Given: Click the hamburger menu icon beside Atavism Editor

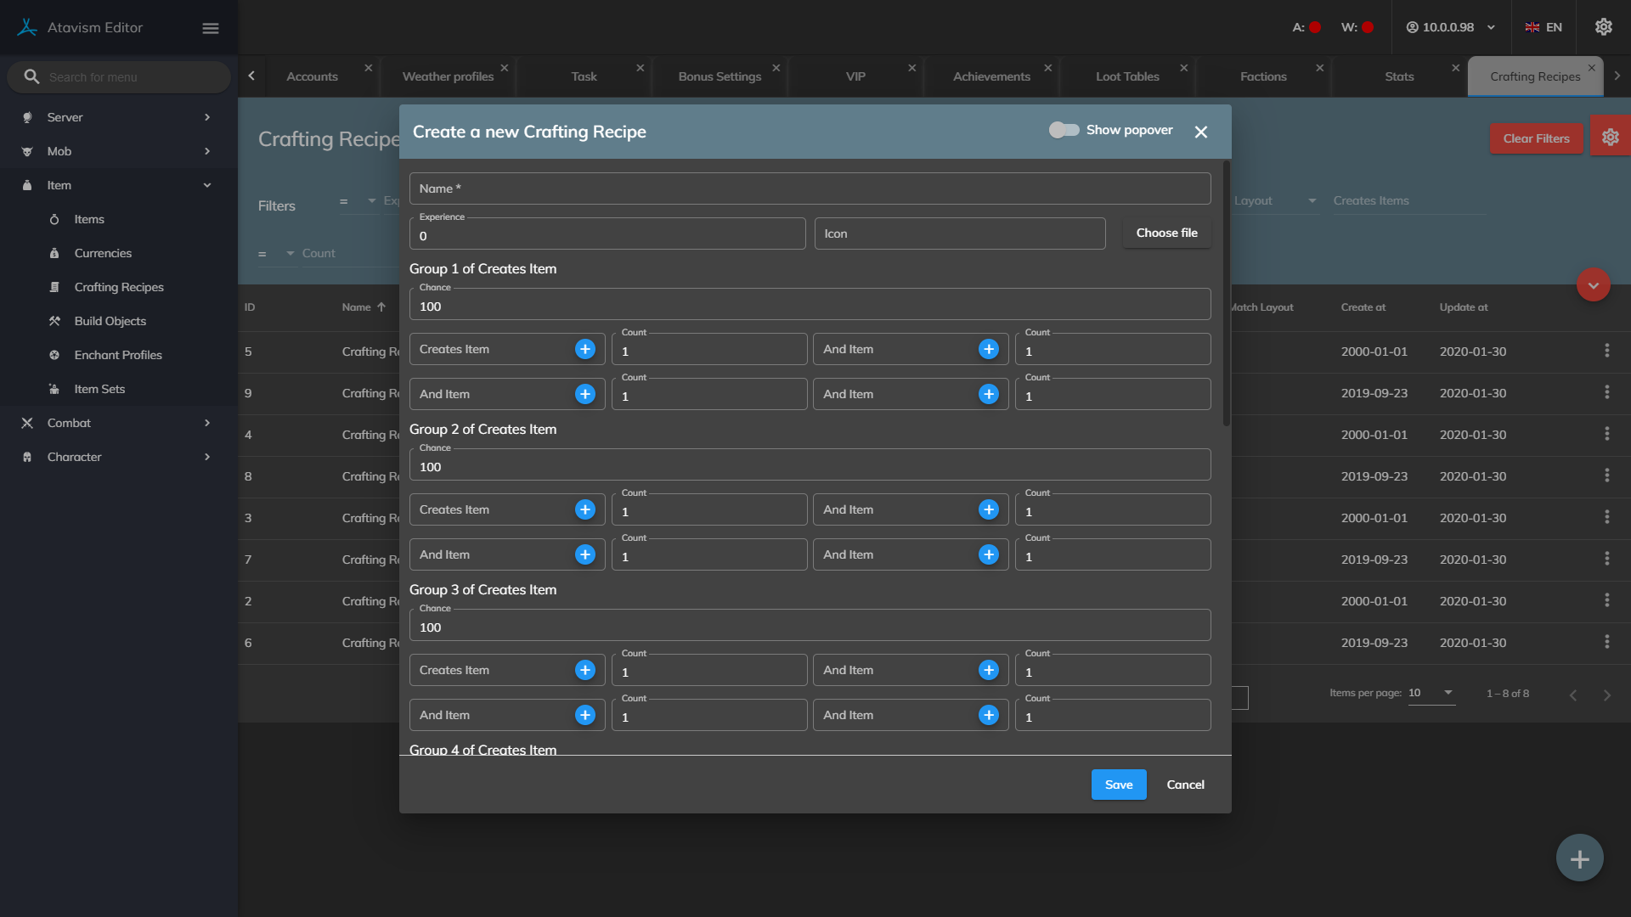Looking at the screenshot, I should click(x=211, y=28).
